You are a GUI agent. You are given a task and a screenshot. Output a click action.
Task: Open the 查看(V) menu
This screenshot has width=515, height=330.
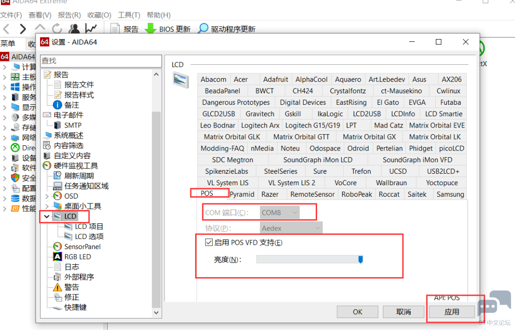[40, 15]
